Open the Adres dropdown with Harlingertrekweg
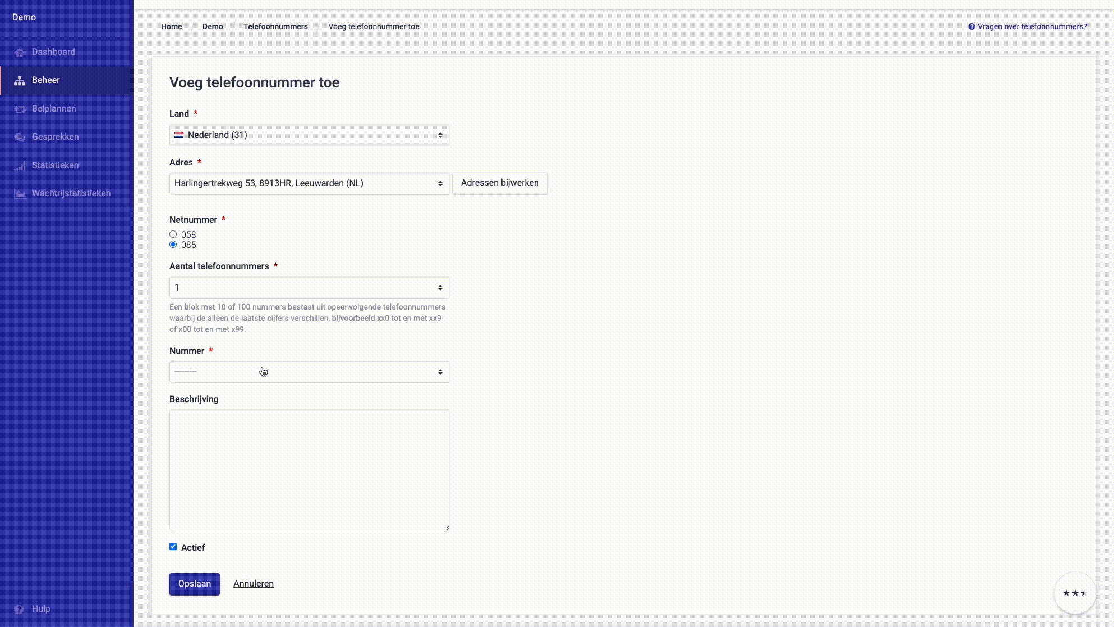Screen dimensions: 1114x627 coord(309,183)
